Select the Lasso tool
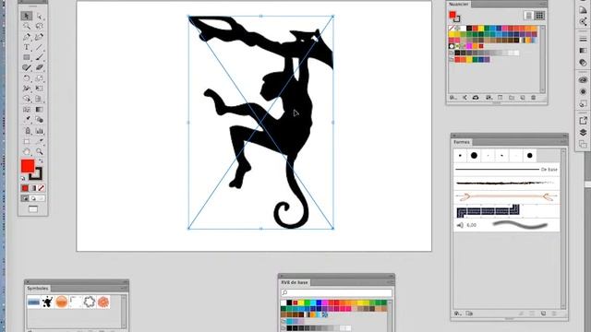591x332 pixels. click(x=39, y=27)
